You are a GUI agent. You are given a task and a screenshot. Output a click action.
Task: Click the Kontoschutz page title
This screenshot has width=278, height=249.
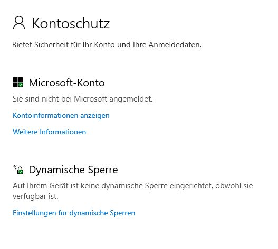[71, 23]
